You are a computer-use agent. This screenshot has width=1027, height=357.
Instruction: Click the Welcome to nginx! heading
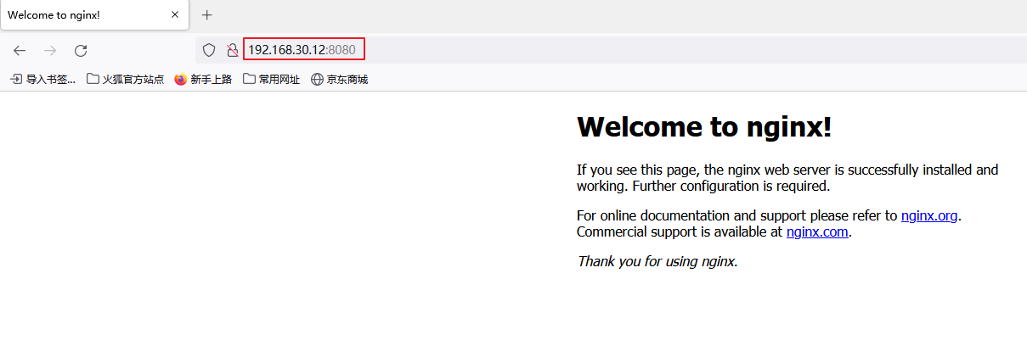click(x=704, y=126)
